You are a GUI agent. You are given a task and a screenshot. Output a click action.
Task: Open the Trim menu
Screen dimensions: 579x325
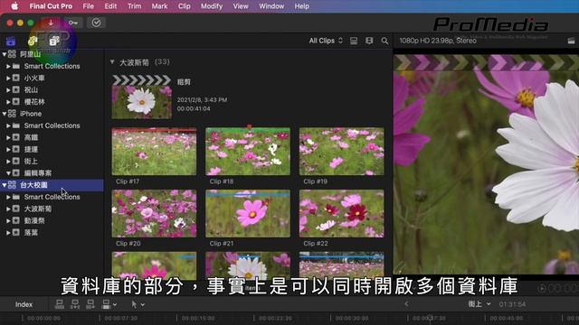click(134, 6)
